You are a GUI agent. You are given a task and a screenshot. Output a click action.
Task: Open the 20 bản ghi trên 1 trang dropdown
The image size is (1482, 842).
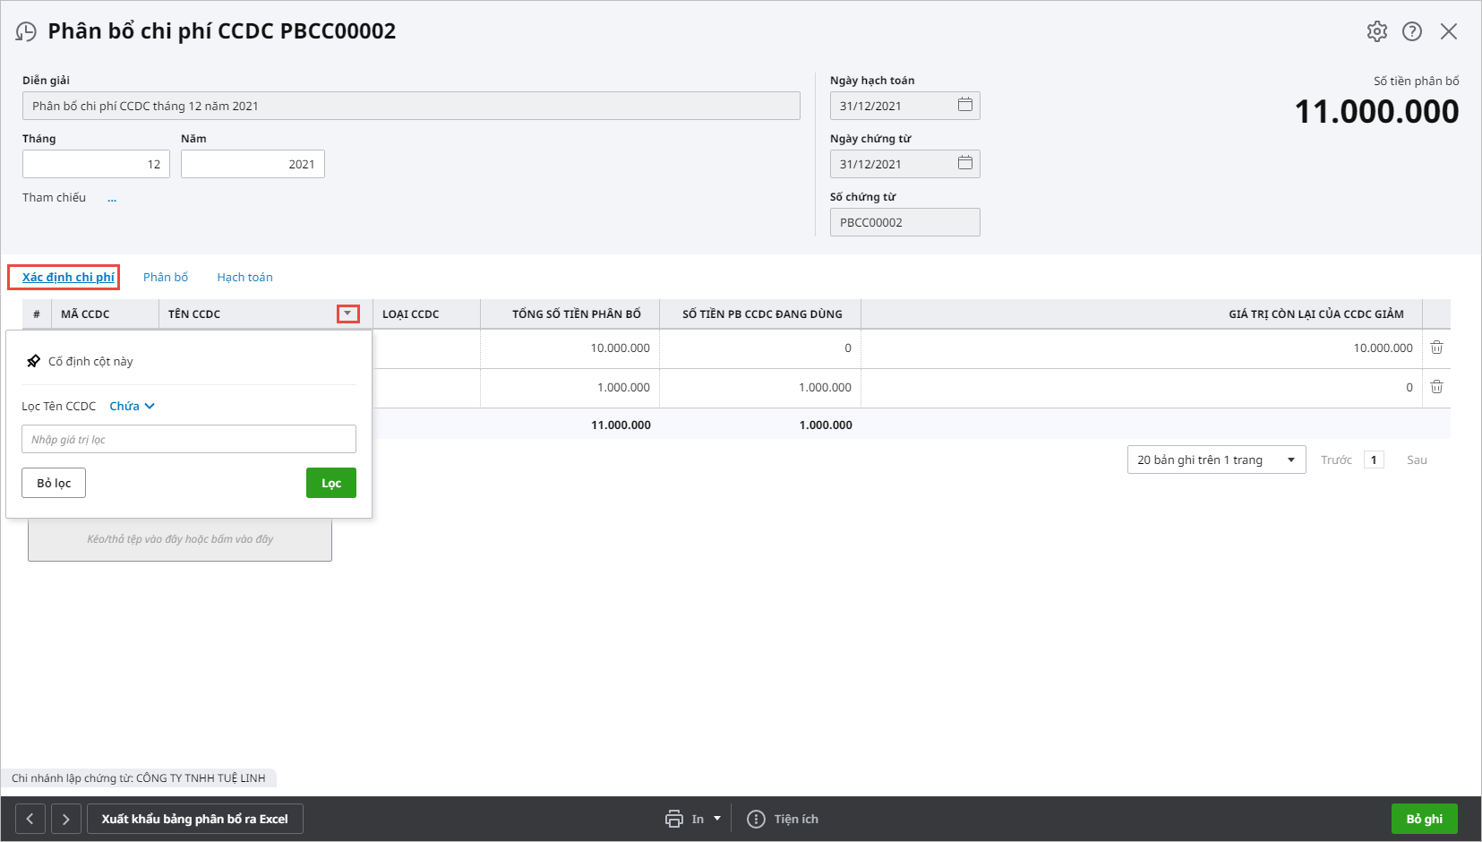1215,460
